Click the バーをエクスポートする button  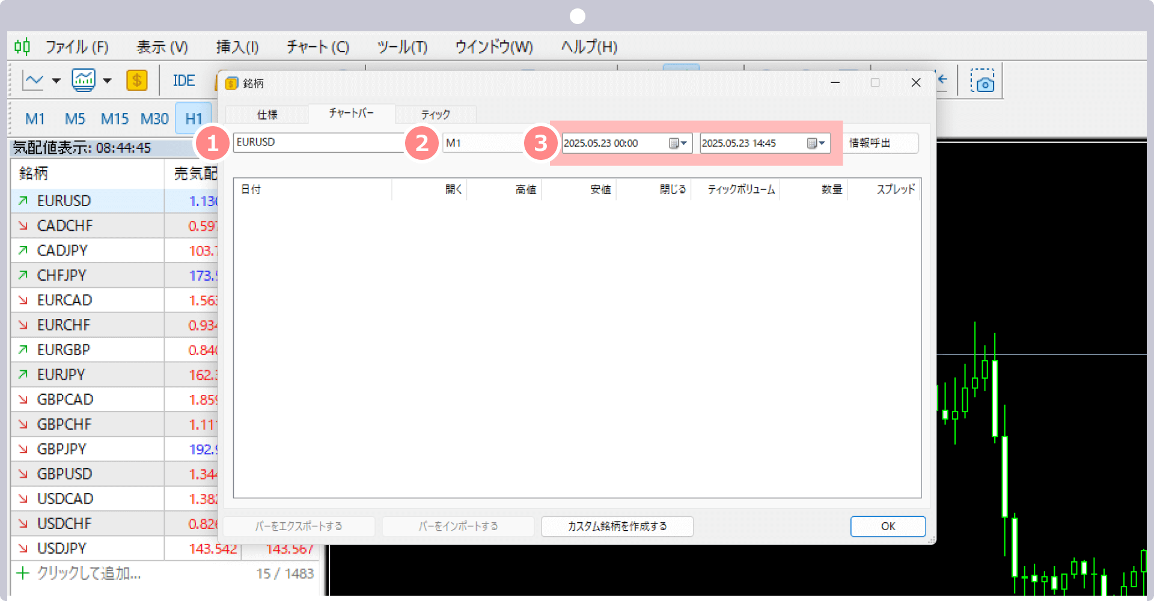click(299, 526)
